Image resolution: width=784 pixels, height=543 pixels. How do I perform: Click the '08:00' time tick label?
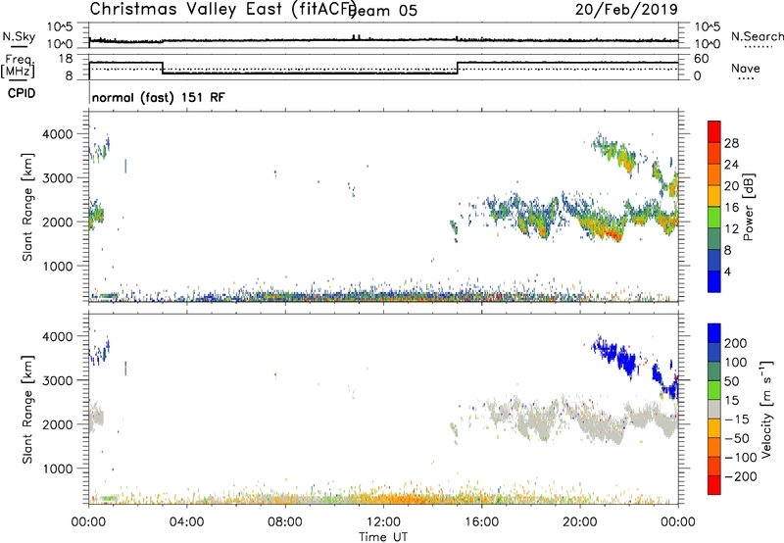pyautogui.click(x=285, y=522)
